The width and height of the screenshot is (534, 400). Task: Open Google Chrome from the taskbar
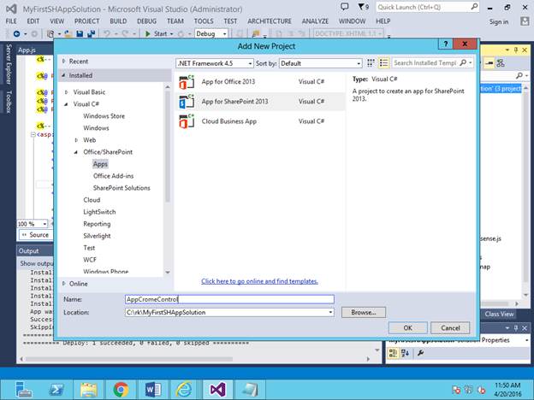pyautogui.click(x=121, y=390)
